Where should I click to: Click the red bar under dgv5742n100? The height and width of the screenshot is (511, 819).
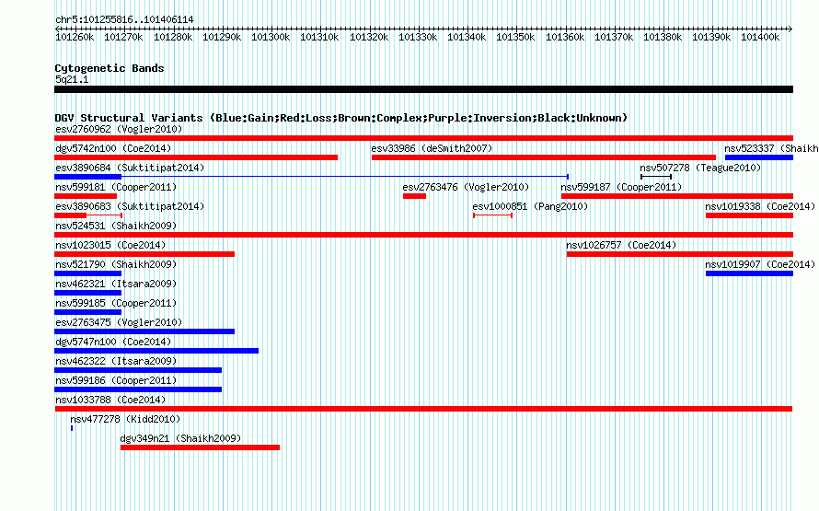tap(196, 157)
